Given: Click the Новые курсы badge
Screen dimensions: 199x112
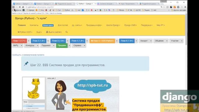Looking at the screenshot, I should 48,26.
